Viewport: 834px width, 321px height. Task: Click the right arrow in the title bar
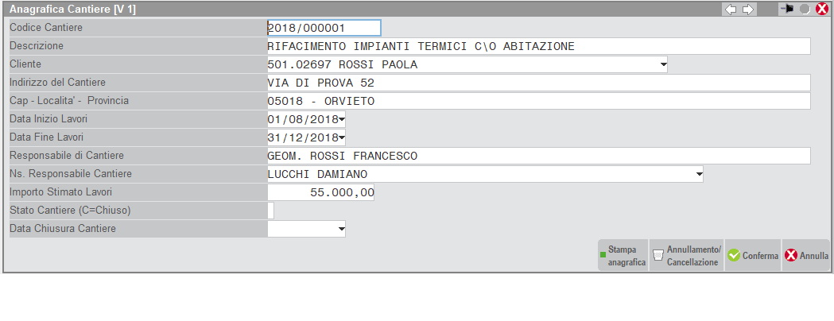[747, 10]
